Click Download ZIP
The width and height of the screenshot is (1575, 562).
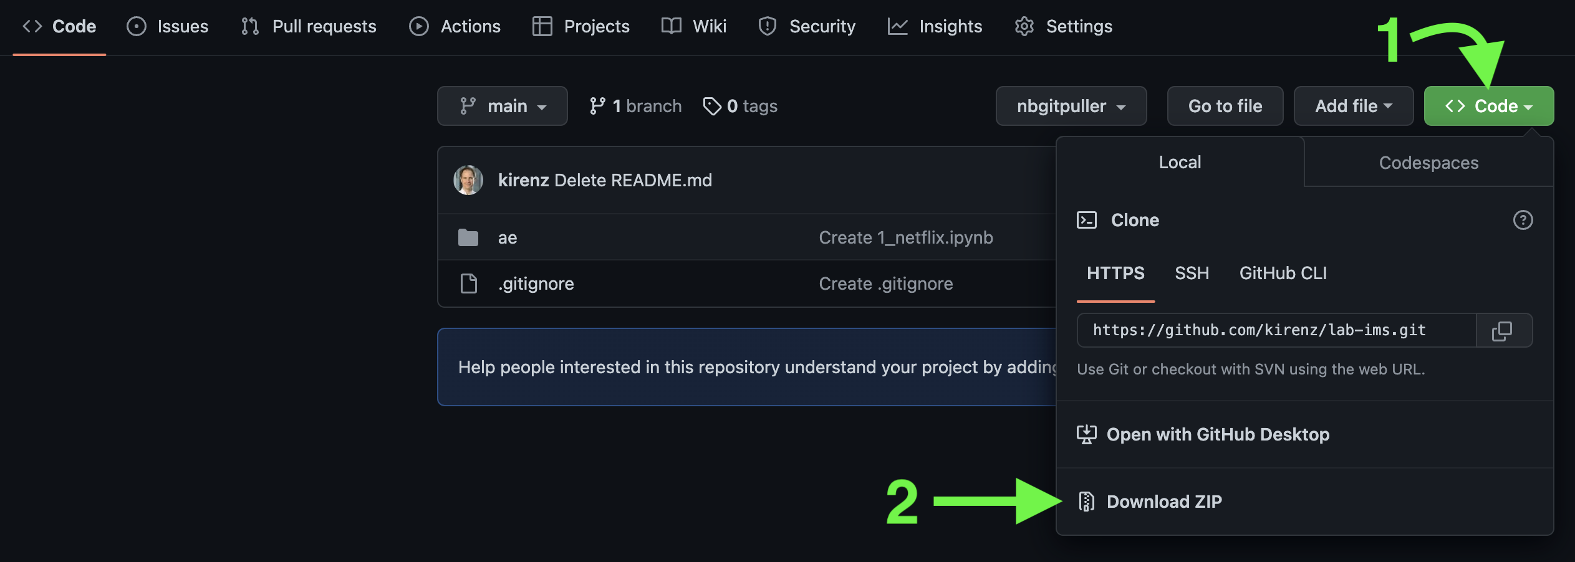tap(1164, 502)
